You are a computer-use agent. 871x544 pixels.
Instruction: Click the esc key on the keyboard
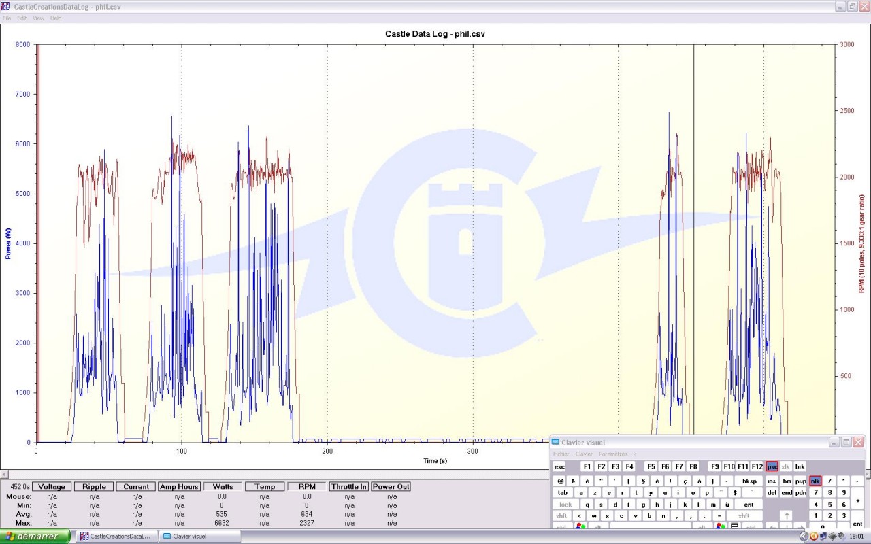tap(559, 466)
